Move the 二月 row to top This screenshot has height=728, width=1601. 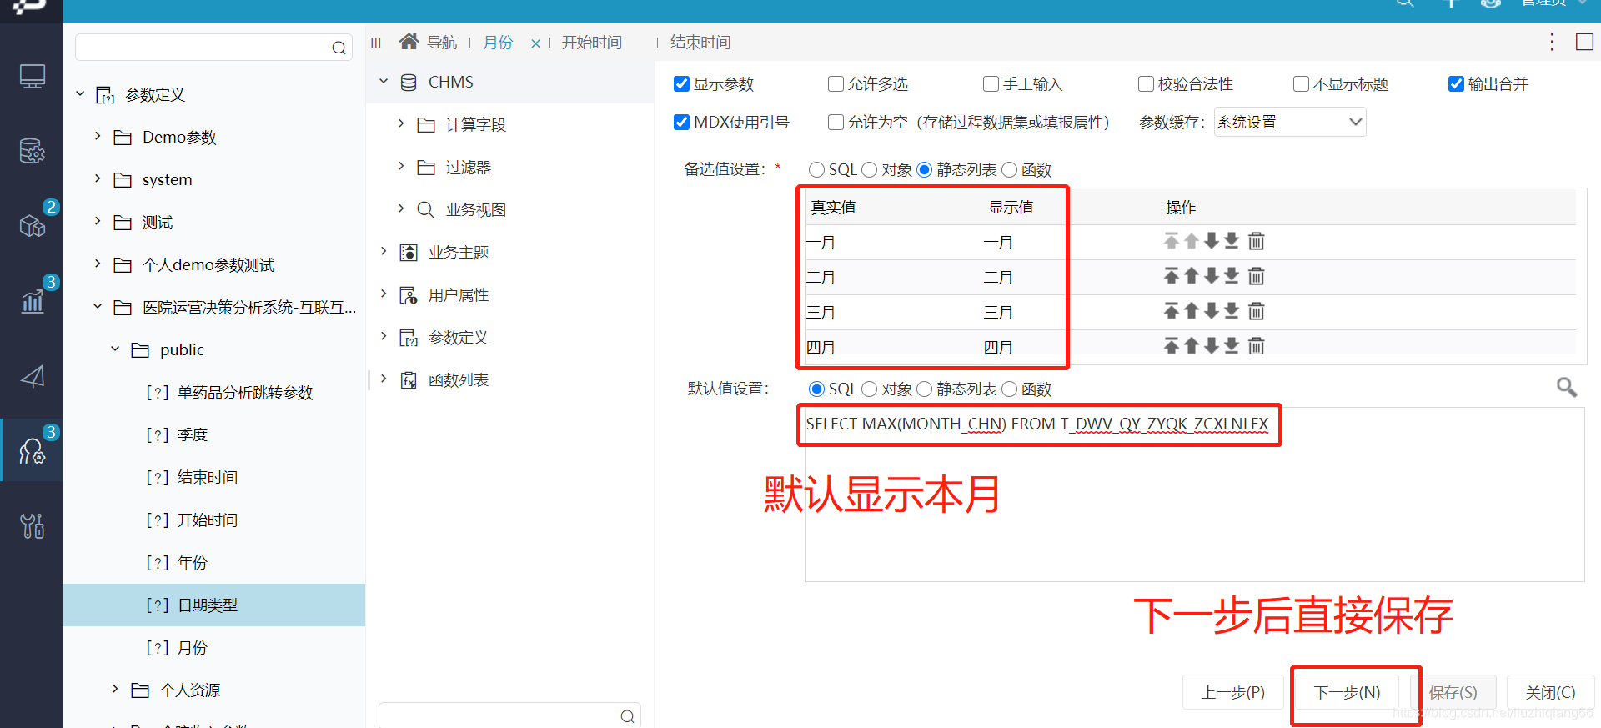click(x=1172, y=276)
